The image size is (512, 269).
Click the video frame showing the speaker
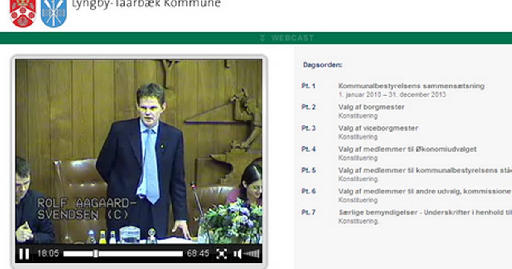point(139,152)
